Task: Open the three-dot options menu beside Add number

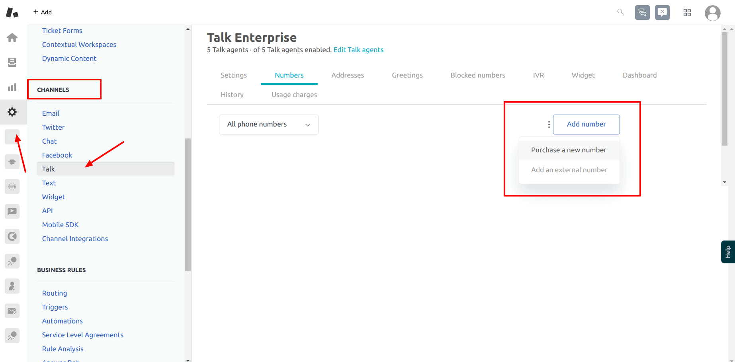Action: 549,125
